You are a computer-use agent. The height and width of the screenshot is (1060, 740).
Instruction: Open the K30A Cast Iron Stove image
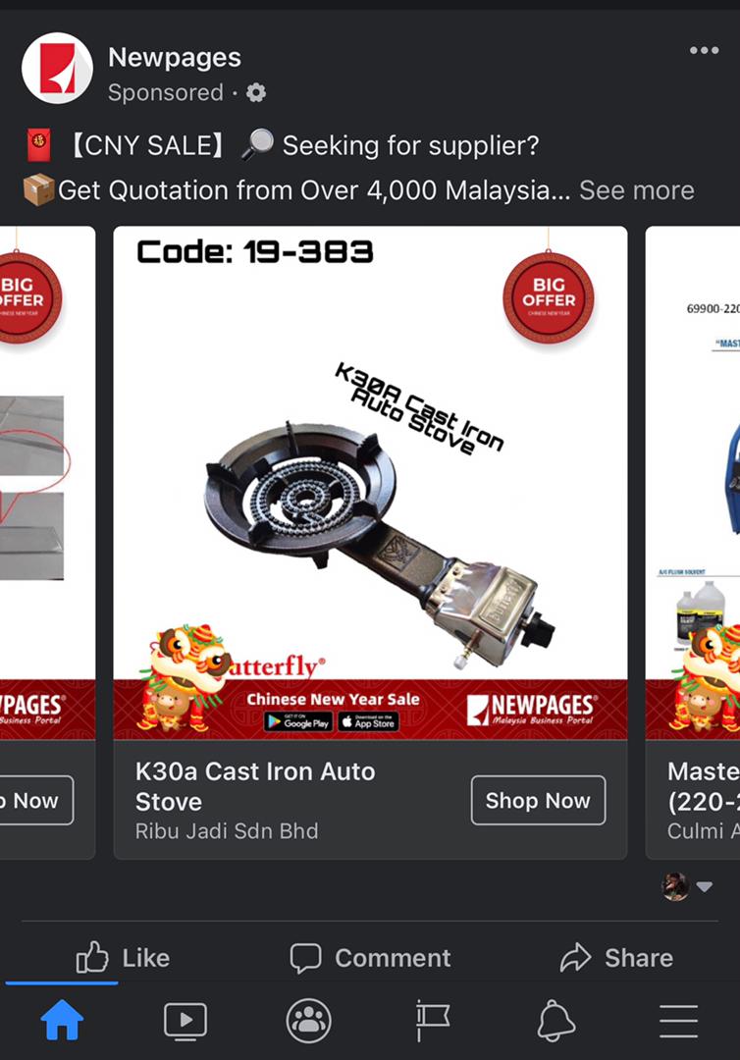click(x=370, y=483)
